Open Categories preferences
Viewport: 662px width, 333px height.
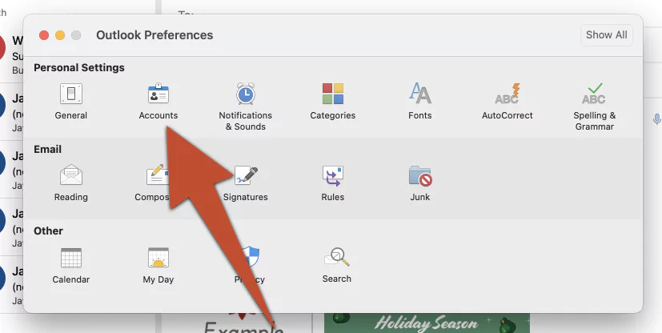click(x=333, y=102)
